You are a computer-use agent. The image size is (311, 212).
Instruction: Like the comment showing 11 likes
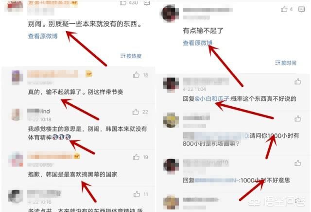[x=137, y=194]
